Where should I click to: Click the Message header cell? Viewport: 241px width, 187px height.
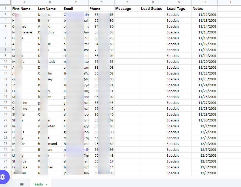point(127,9)
